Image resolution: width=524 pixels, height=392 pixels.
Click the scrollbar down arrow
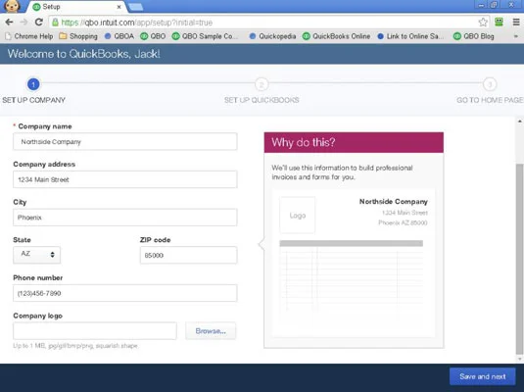pos(520,359)
